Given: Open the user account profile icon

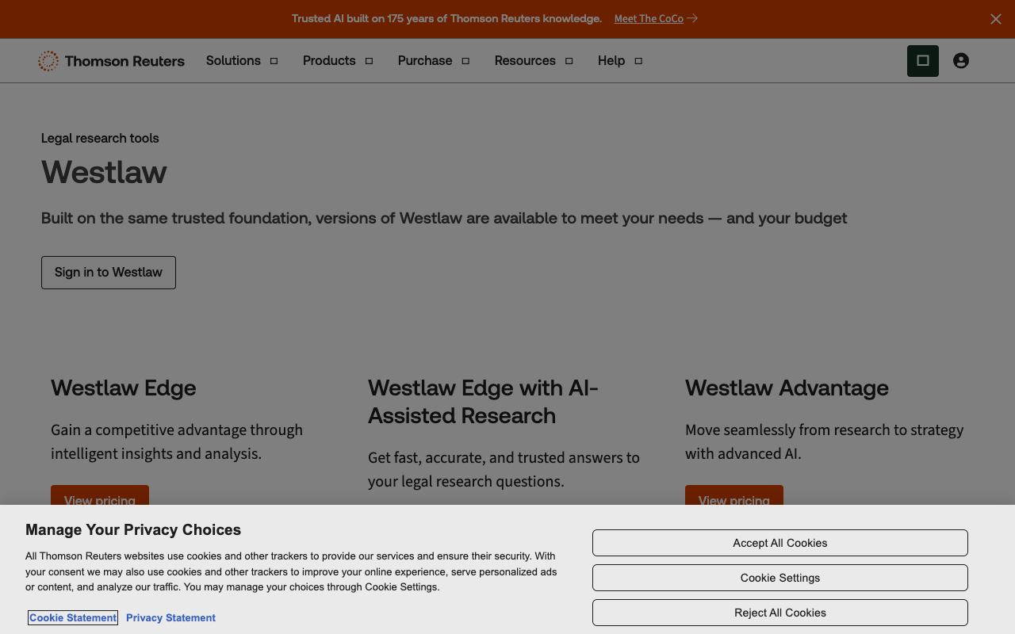Looking at the screenshot, I should [961, 60].
